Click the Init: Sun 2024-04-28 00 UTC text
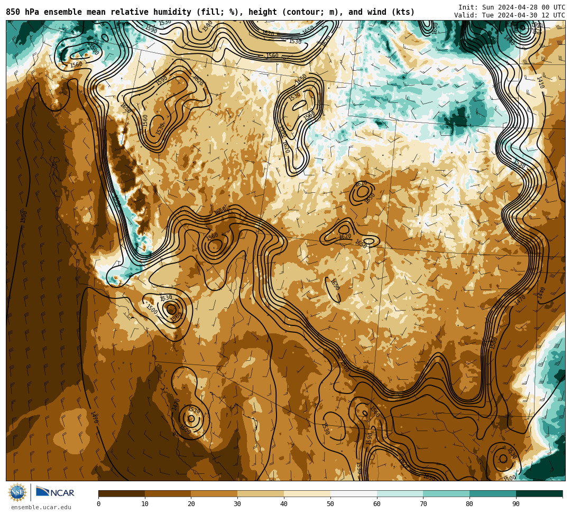Viewport: 571px width, 514px height. tap(512, 7)
